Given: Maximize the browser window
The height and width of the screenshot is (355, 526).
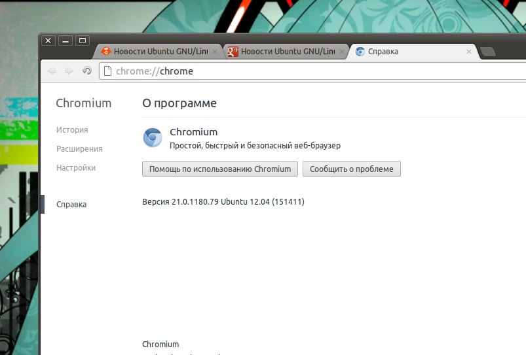Looking at the screenshot, I should pyautogui.click(x=82, y=41).
